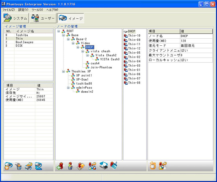Click the image icon with orange return arrow

[x=29, y=166]
